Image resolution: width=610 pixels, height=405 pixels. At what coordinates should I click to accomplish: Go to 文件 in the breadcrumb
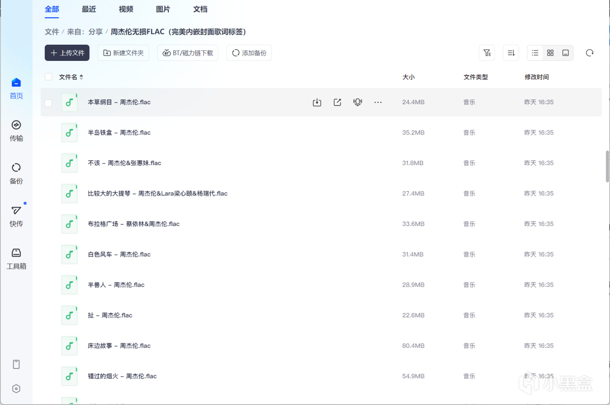coord(52,32)
